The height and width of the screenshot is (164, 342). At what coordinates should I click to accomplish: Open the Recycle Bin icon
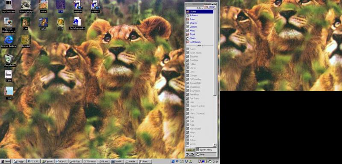click(x=9, y=60)
